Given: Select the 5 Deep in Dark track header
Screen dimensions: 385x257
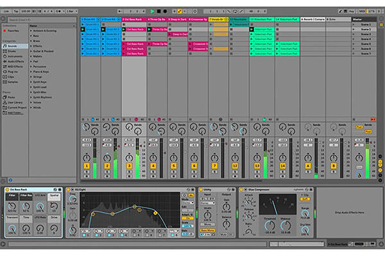Looking at the screenshot, I should coord(178,19).
